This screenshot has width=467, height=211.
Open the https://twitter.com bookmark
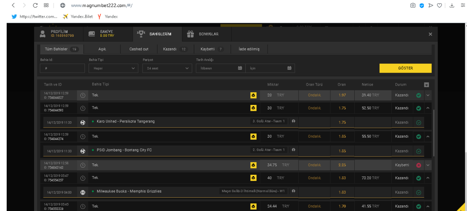pyautogui.click(x=34, y=16)
